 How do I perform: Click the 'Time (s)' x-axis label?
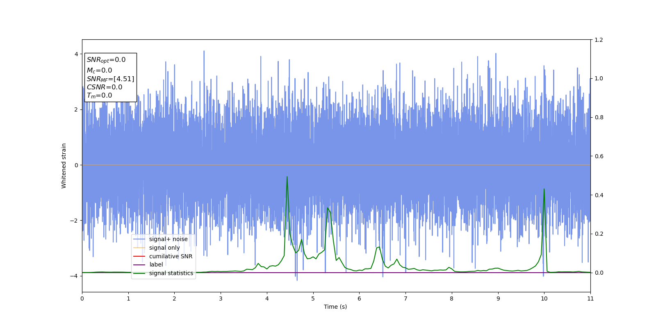335,307
